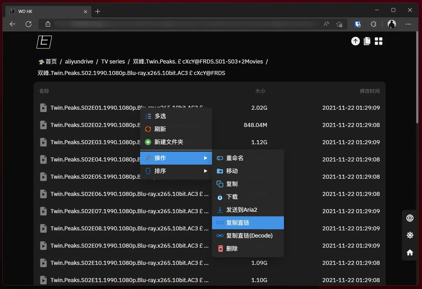The height and width of the screenshot is (289, 422).
Task: Click the page vertical scrollbar thumb
Action: pos(417,78)
